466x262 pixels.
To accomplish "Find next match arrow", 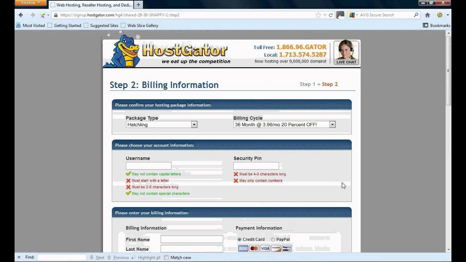I will (92, 257).
